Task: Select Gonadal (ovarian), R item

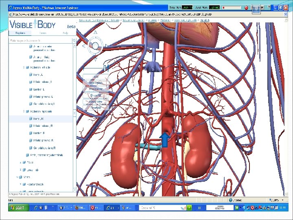Action: [x=44, y=148]
